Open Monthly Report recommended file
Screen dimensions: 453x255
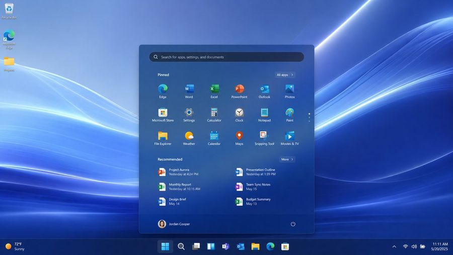(179, 187)
